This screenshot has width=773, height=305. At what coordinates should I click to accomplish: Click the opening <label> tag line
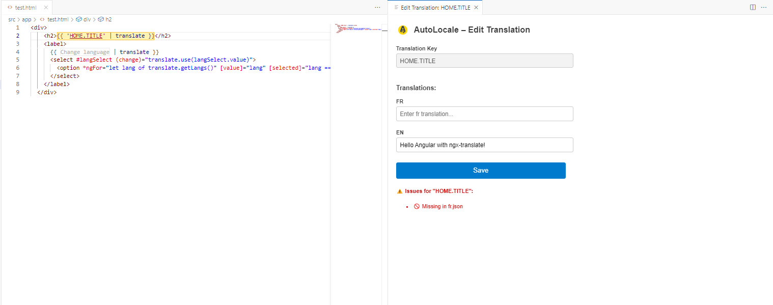55,44
